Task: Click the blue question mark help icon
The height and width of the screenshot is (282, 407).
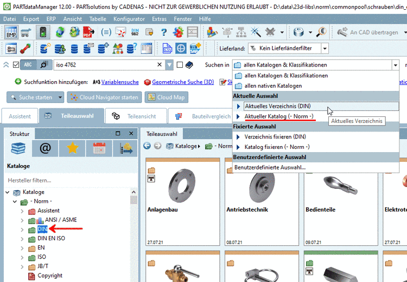Action: 164,32
